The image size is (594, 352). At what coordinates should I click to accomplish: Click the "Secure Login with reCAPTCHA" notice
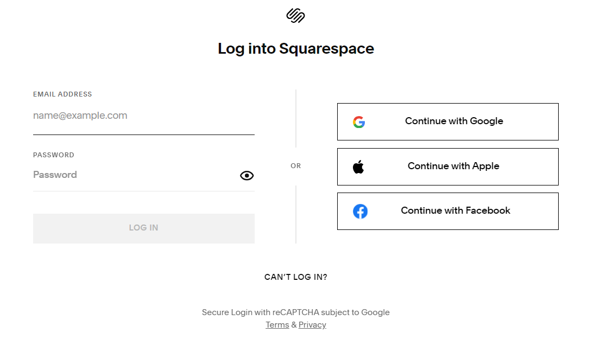[x=296, y=312]
